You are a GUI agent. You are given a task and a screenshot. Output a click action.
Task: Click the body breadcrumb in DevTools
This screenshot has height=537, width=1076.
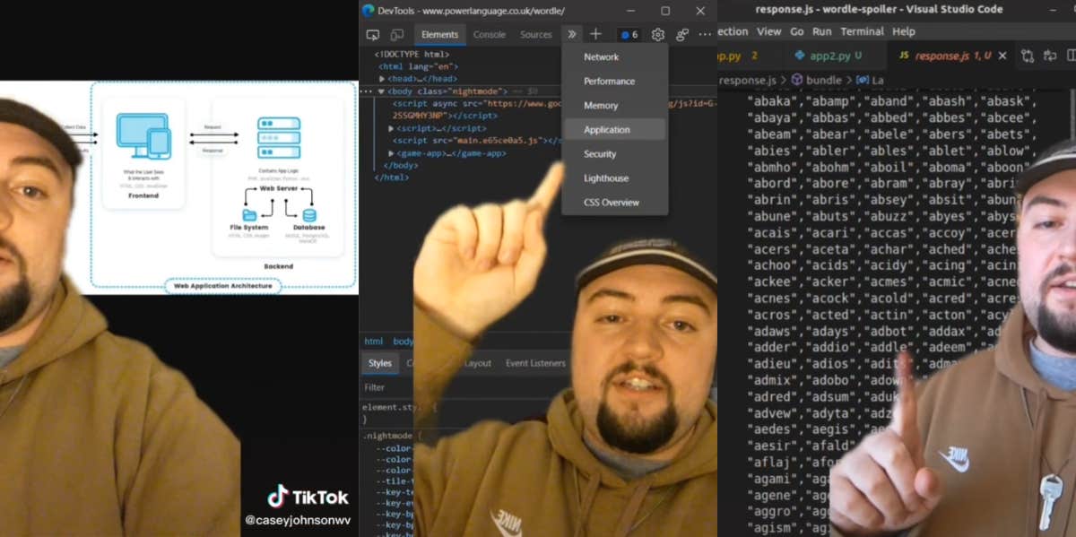403,342
